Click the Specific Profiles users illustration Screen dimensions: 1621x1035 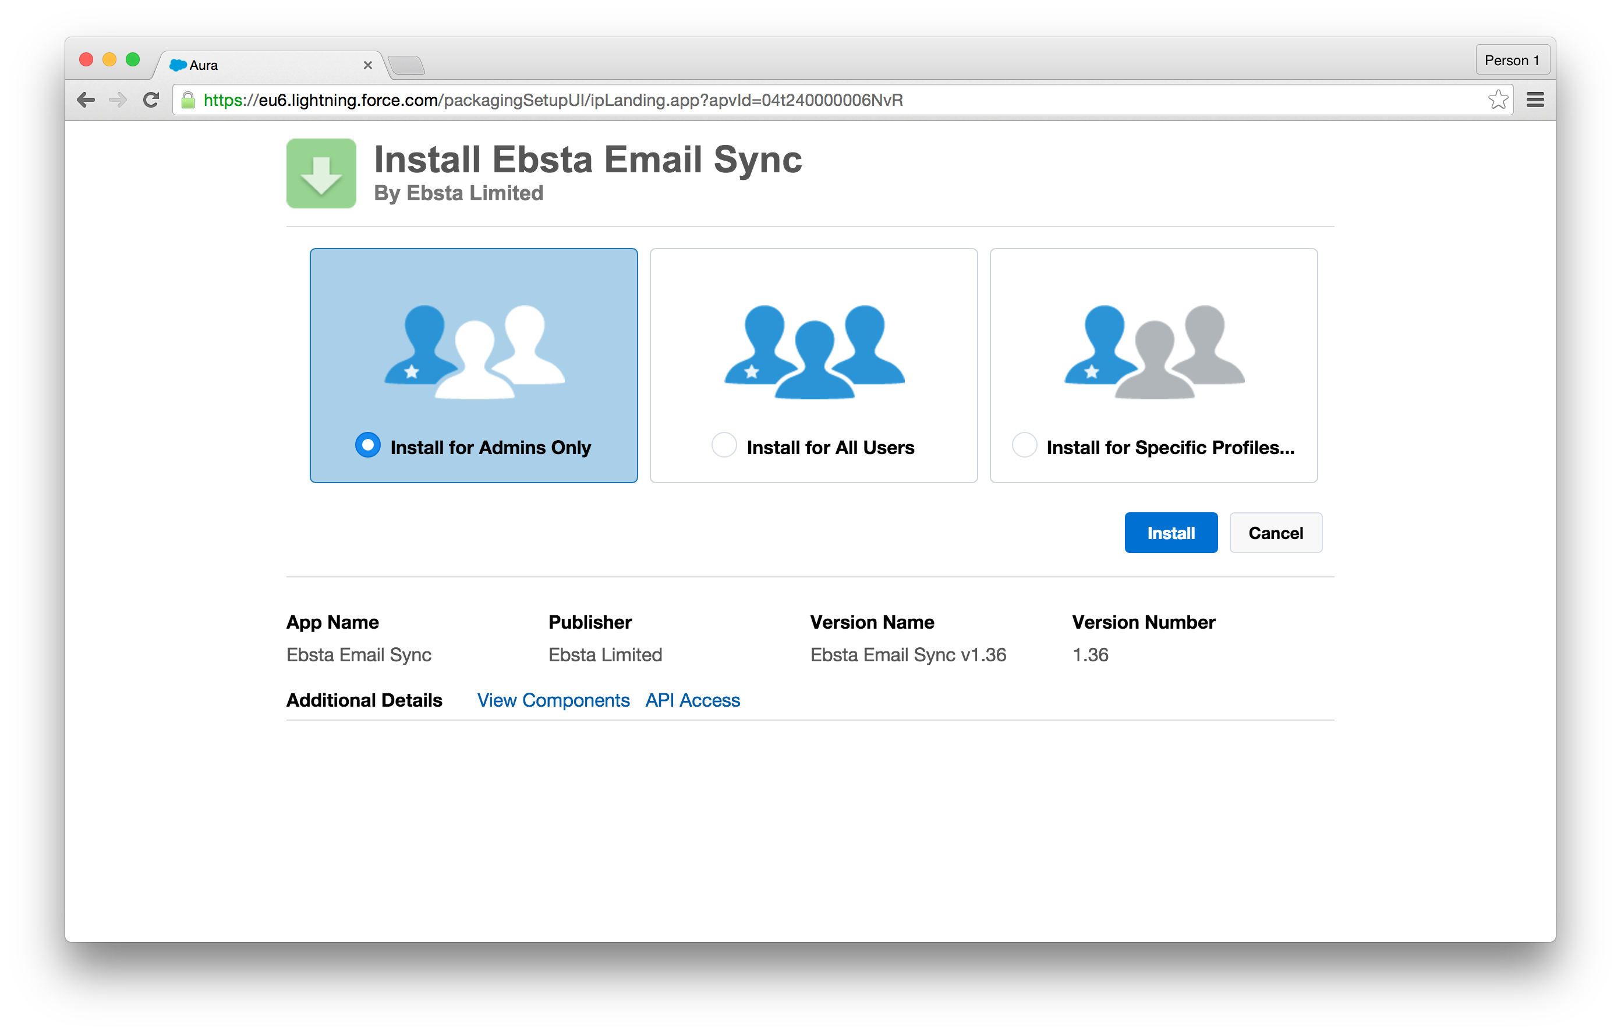pos(1154,351)
